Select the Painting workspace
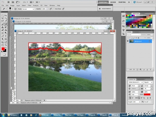Viewport: 156px width, 117px height. pyautogui.click(x=122, y=2)
